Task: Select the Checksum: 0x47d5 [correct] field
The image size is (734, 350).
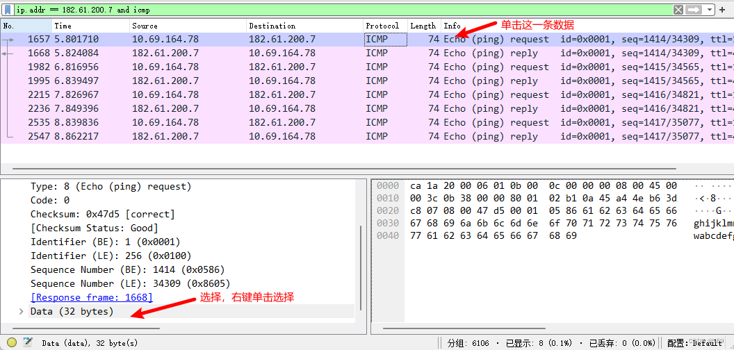Action: tap(102, 215)
